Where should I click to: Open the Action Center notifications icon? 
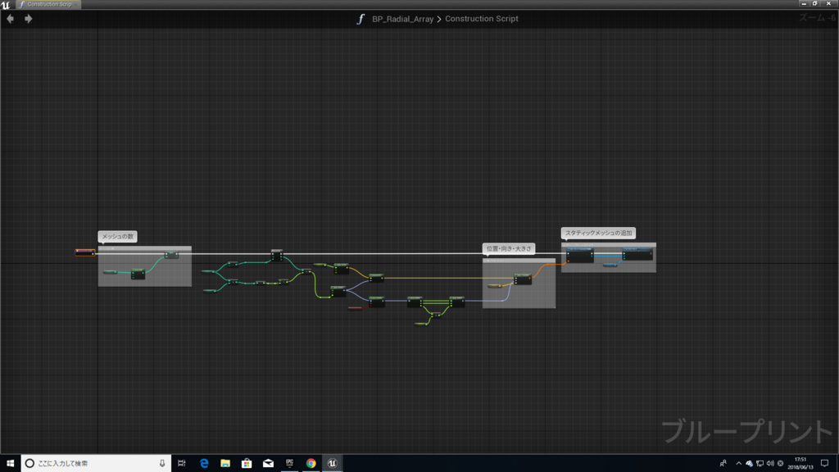pos(824,463)
